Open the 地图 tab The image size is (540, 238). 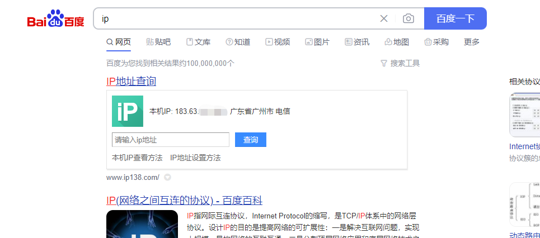pyautogui.click(x=397, y=42)
